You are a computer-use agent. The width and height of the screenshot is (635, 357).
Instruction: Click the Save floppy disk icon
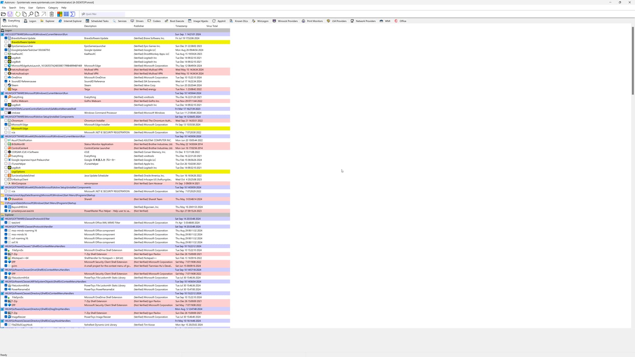tap(10, 14)
